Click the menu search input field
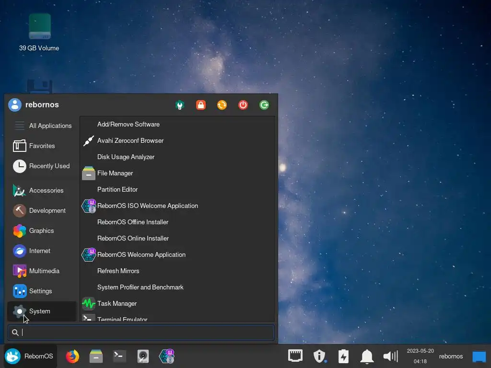 tap(141, 333)
